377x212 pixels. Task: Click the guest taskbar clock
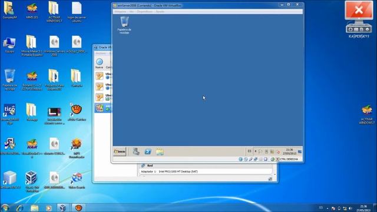tap(289, 151)
